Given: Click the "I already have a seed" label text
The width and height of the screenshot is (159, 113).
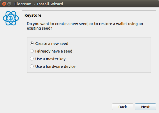Looking at the screenshot, I should pos(54,51).
